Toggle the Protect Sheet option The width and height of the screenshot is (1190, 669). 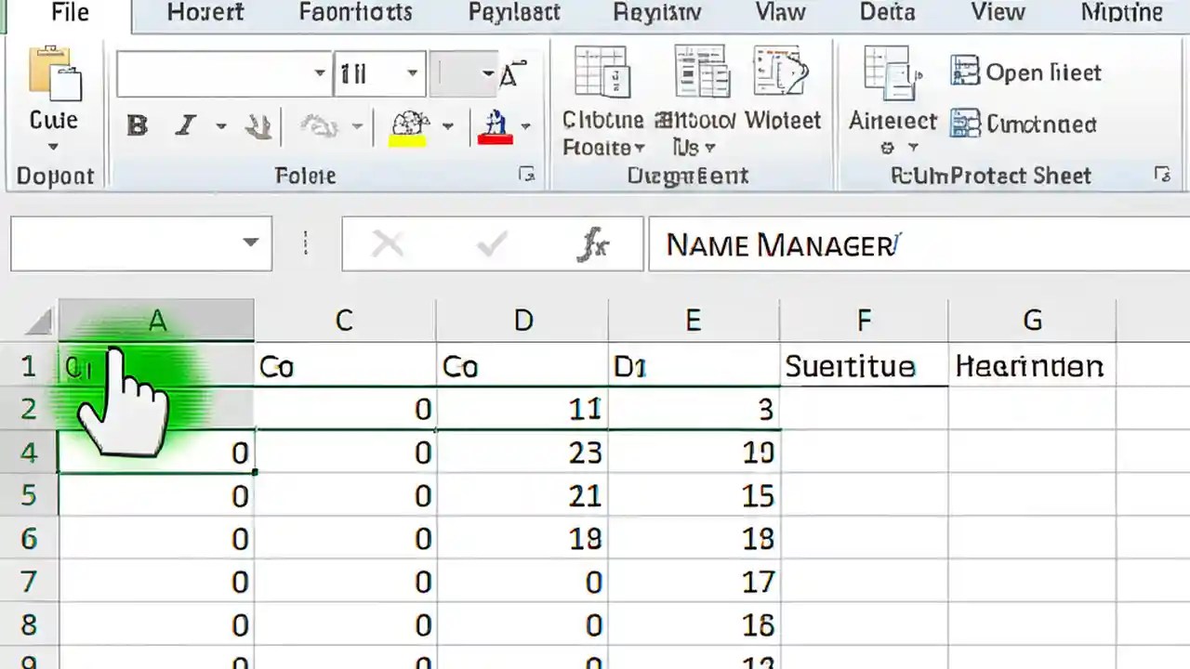pos(1023,176)
